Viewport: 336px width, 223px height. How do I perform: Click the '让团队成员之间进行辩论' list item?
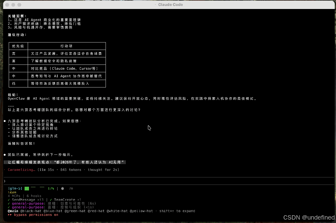point(33,128)
